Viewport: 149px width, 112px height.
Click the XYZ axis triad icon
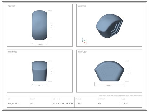[x=84, y=41]
